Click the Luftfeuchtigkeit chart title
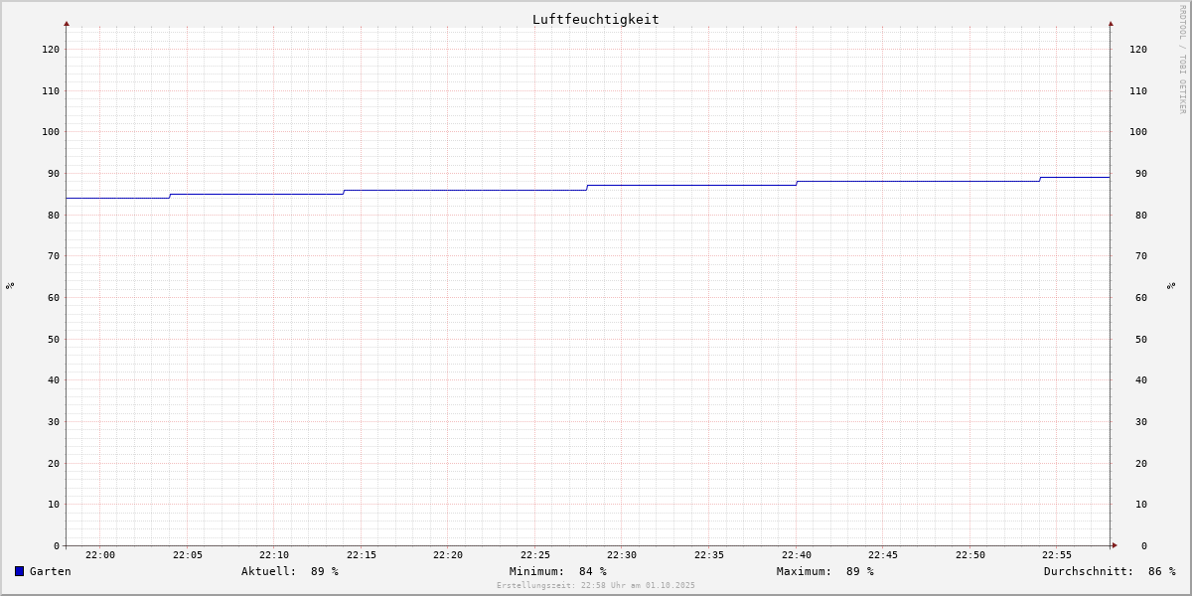Screen dimensions: 1192x596 pyautogui.click(x=596, y=20)
